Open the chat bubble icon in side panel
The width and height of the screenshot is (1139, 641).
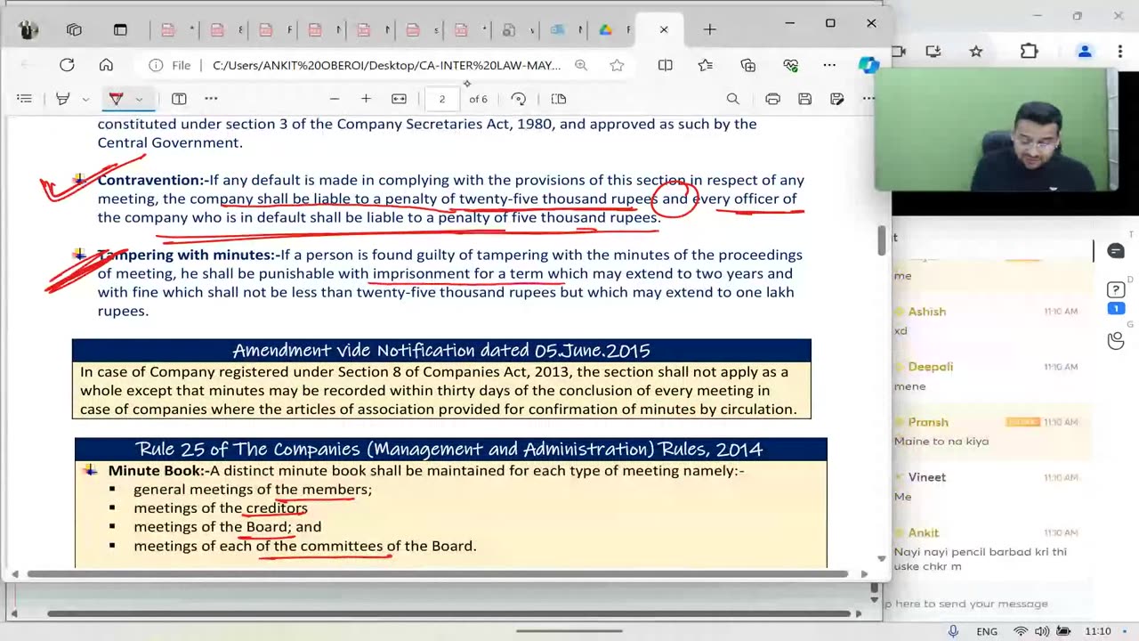coord(1116,251)
